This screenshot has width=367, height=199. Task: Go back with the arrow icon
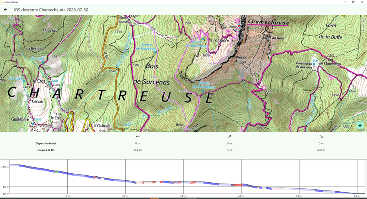pos(5,10)
